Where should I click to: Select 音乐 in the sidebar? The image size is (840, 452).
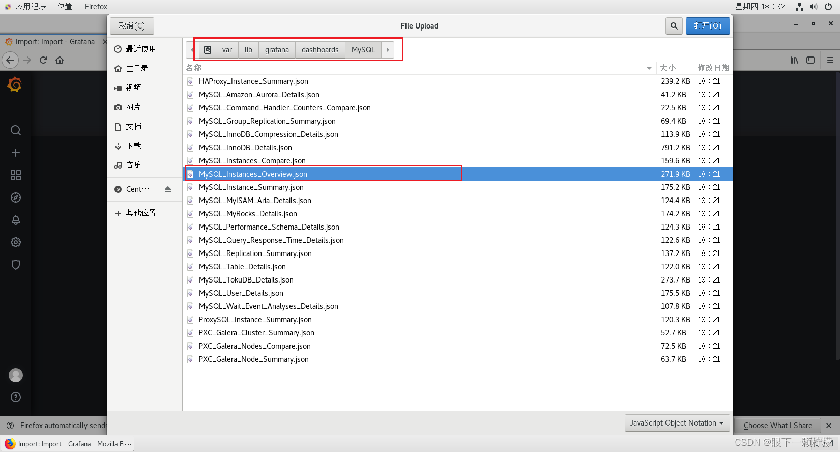[x=145, y=165]
